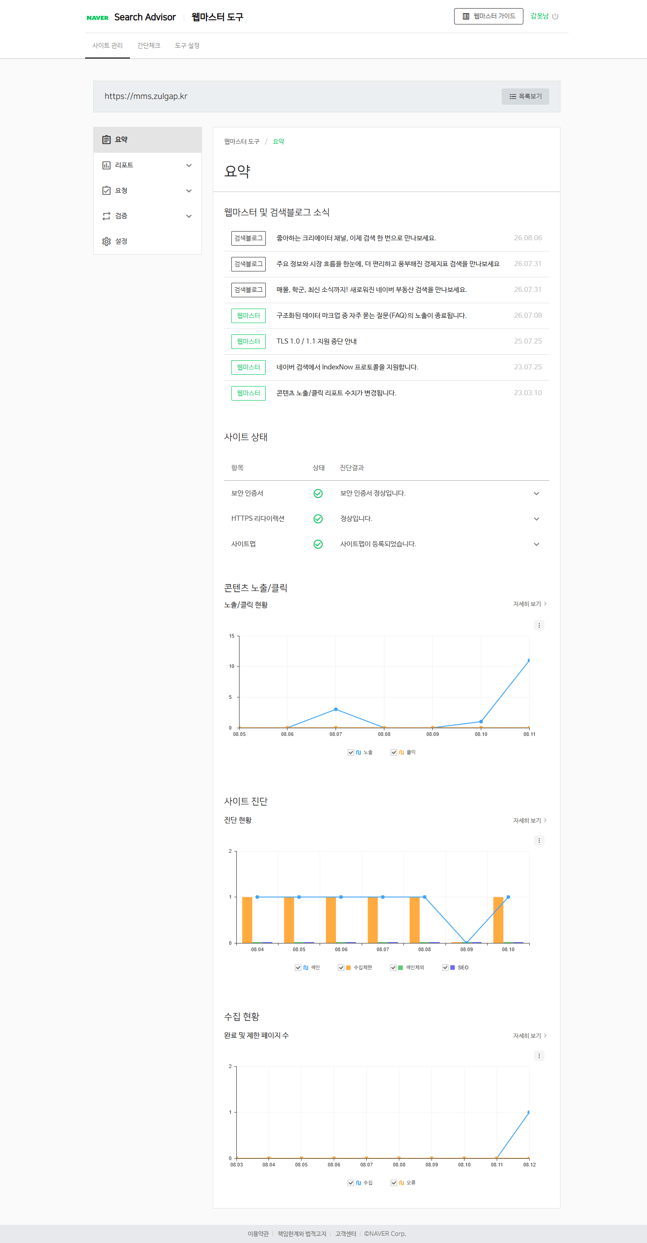
Task: Toggle the 색인 series checkbox
Action: click(298, 967)
